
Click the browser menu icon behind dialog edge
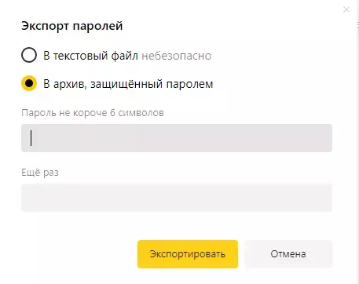(x=357, y=25)
